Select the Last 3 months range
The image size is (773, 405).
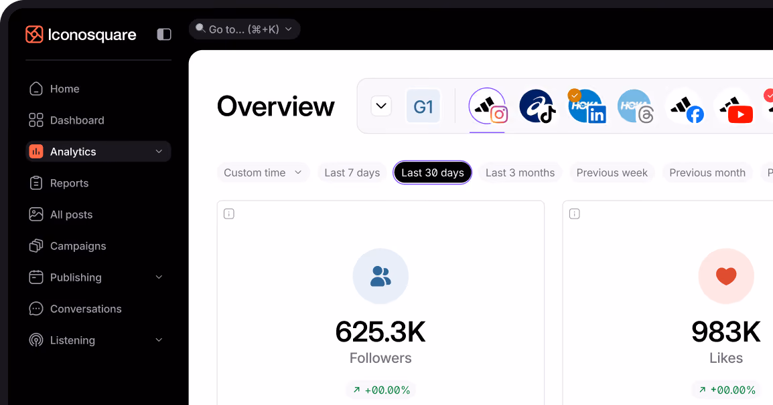click(x=520, y=172)
